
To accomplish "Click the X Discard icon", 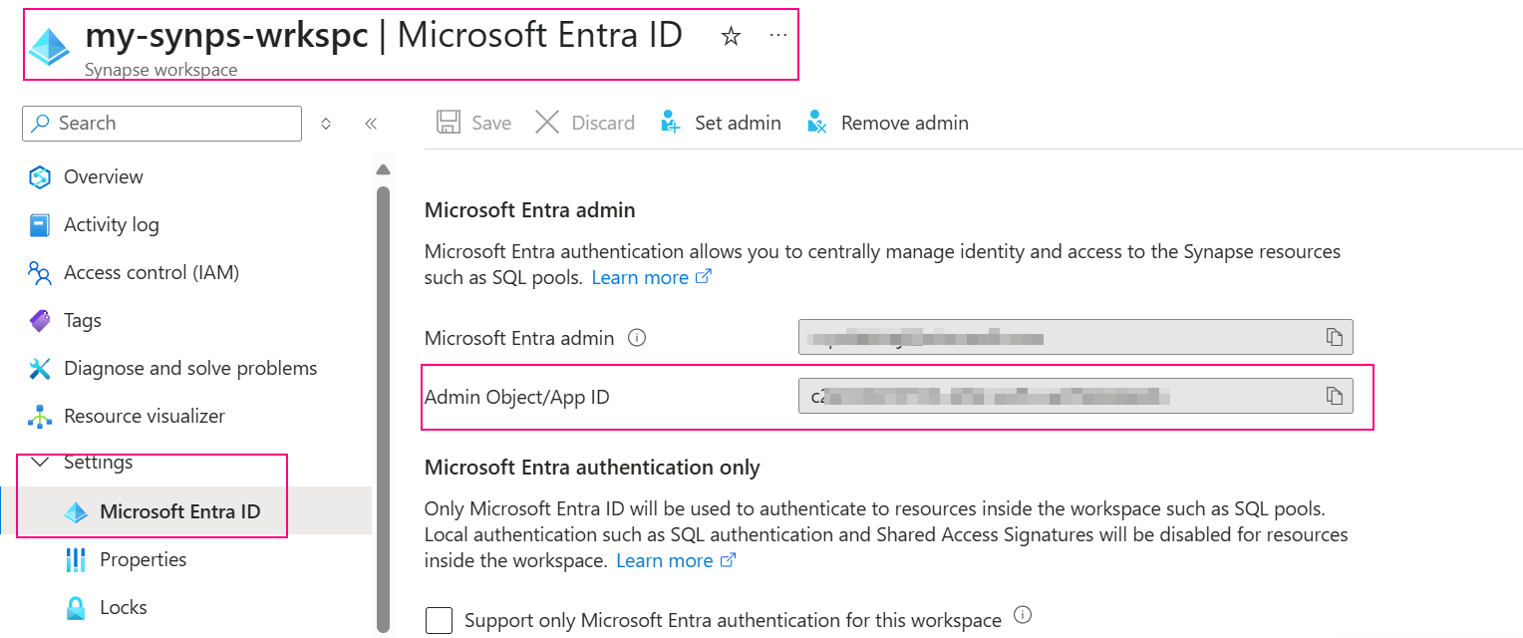I will [x=547, y=123].
